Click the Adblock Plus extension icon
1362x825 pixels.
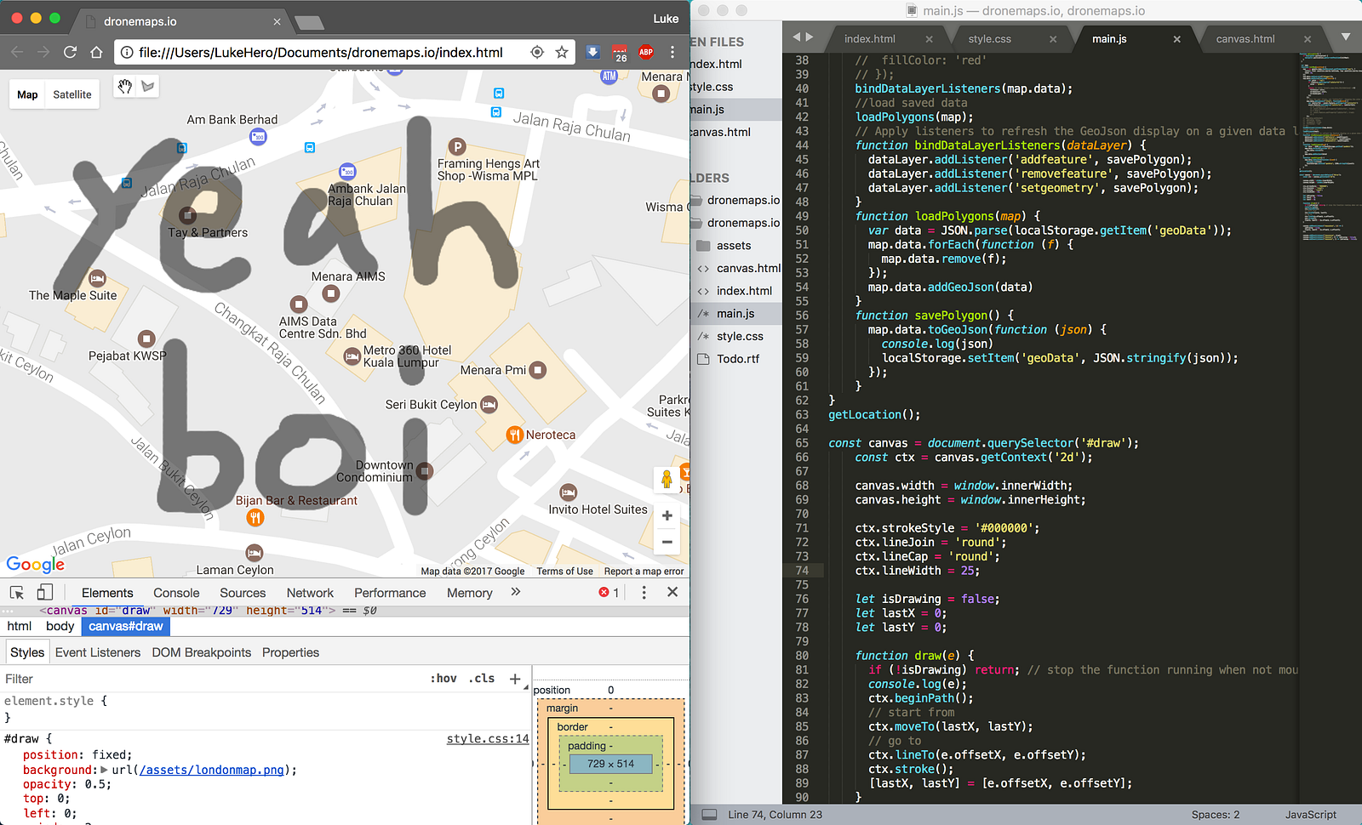click(x=646, y=53)
